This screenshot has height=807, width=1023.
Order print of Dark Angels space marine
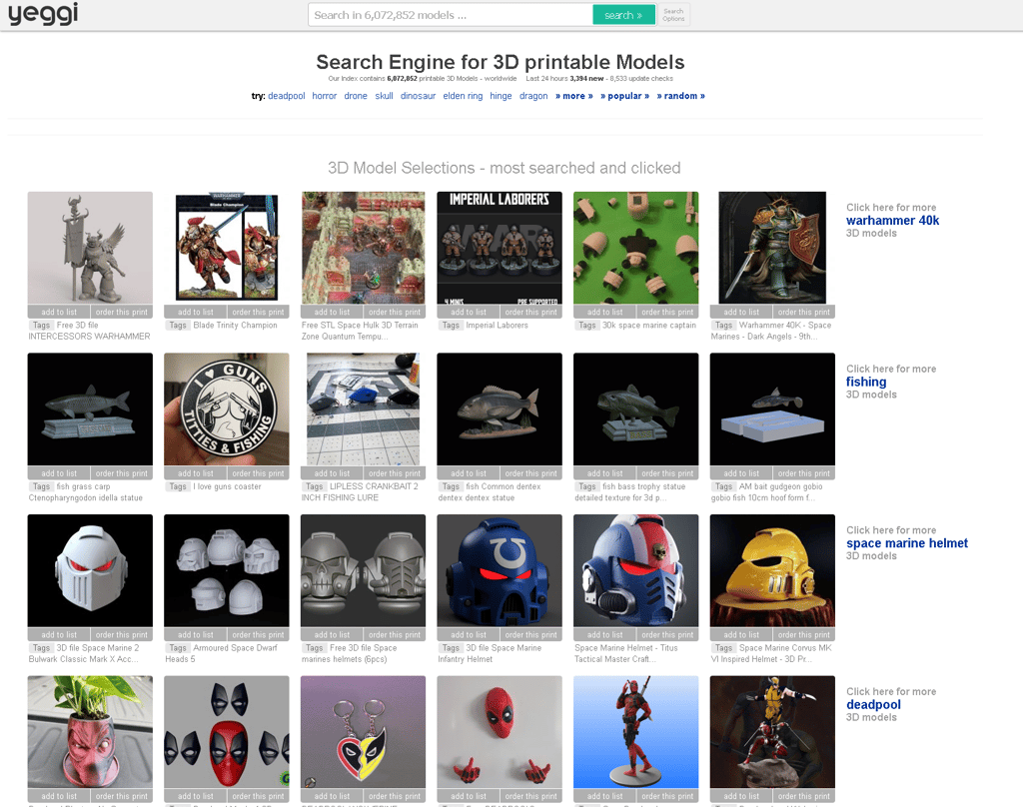click(x=804, y=312)
